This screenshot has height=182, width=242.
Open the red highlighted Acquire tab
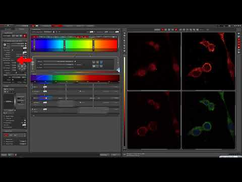click(57, 26)
